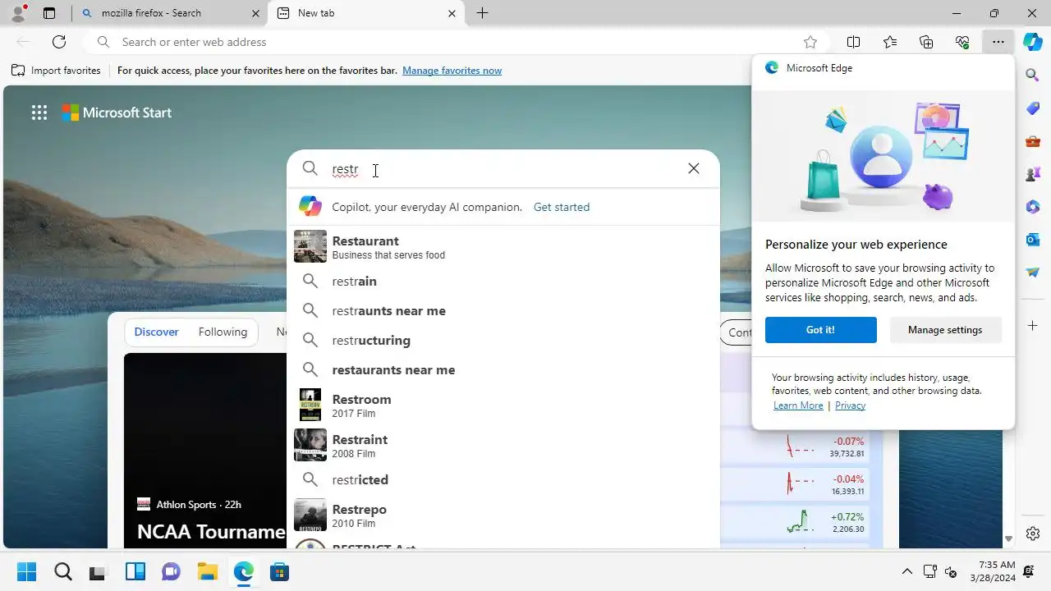Open the sidebar Shopping tag icon
Screen dimensions: 1051x591
(x=1033, y=109)
